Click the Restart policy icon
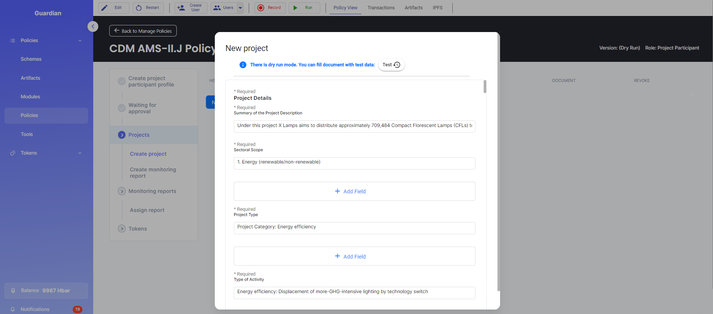 pos(139,8)
